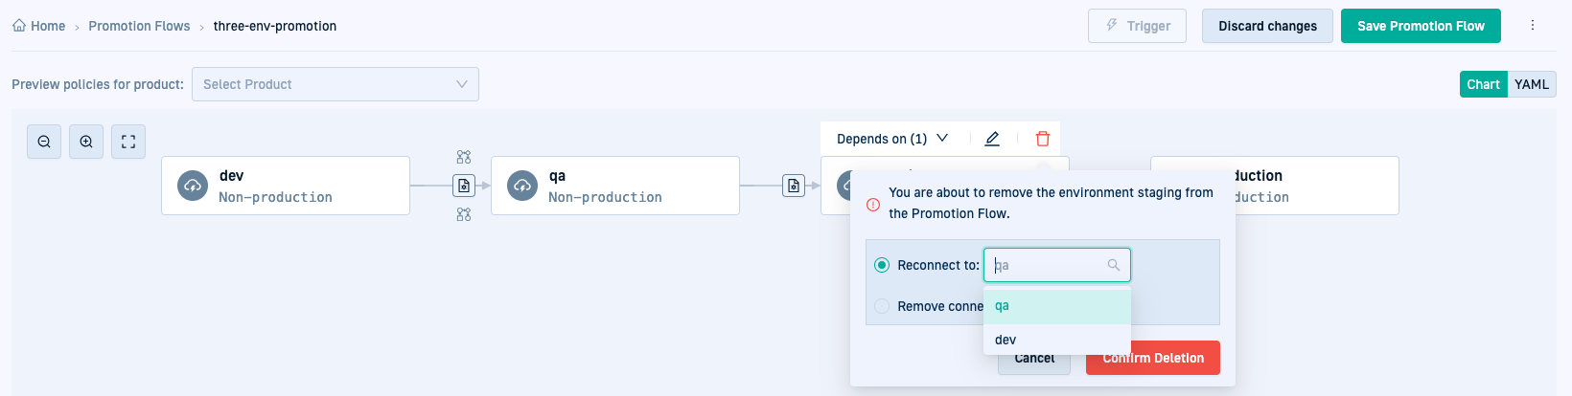Choose dev from the reconnect dropdown list

(1006, 340)
